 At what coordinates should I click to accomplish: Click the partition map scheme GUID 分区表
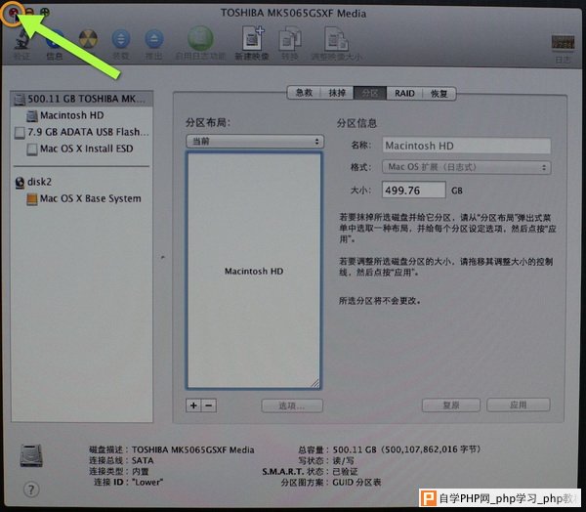[x=356, y=483]
